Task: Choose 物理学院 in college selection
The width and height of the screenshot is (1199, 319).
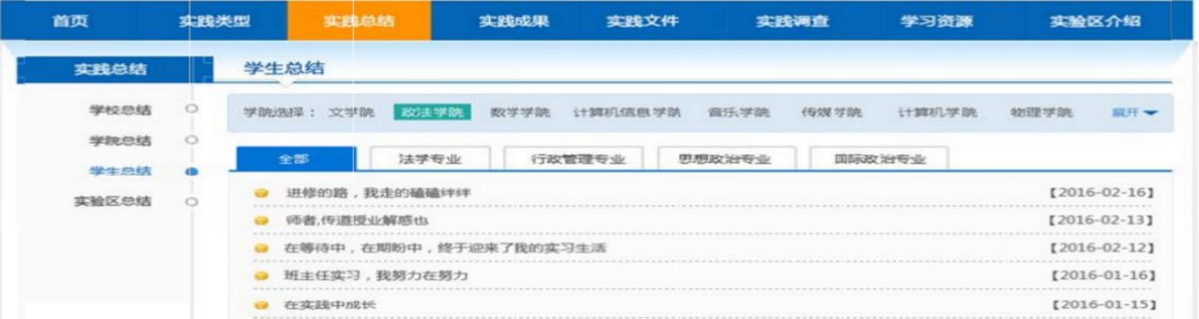Action: pyautogui.click(x=1041, y=112)
